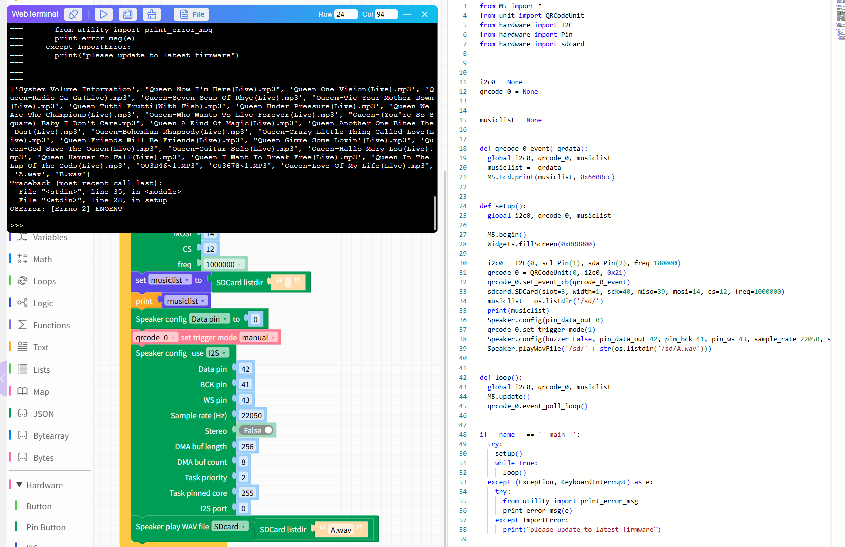Edit Sample rate value 22050
This screenshot has width=845, height=547.
pyautogui.click(x=251, y=416)
